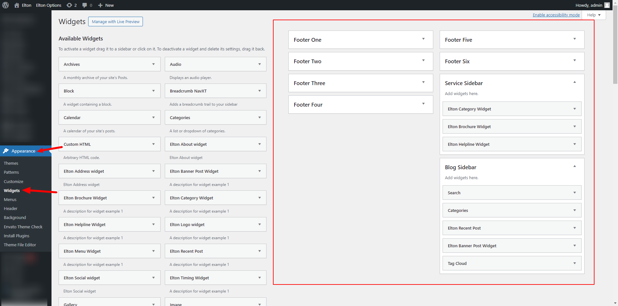Go to Menus in Appearance submenu
The height and width of the screenshot is (306, 618).
coord(10,199)
